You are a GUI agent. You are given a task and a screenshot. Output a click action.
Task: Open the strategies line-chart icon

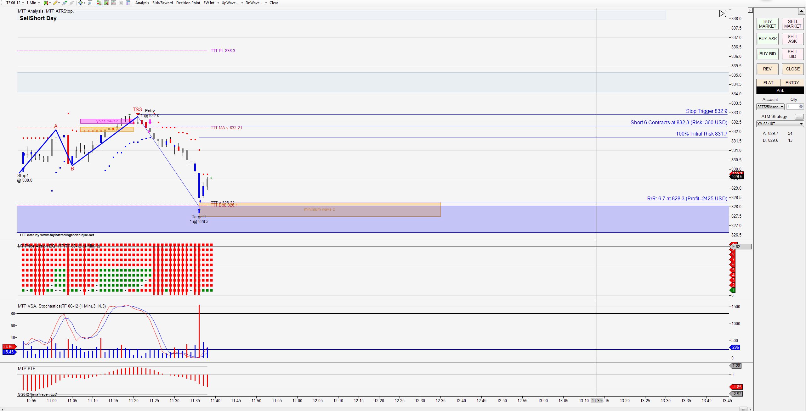114,3
